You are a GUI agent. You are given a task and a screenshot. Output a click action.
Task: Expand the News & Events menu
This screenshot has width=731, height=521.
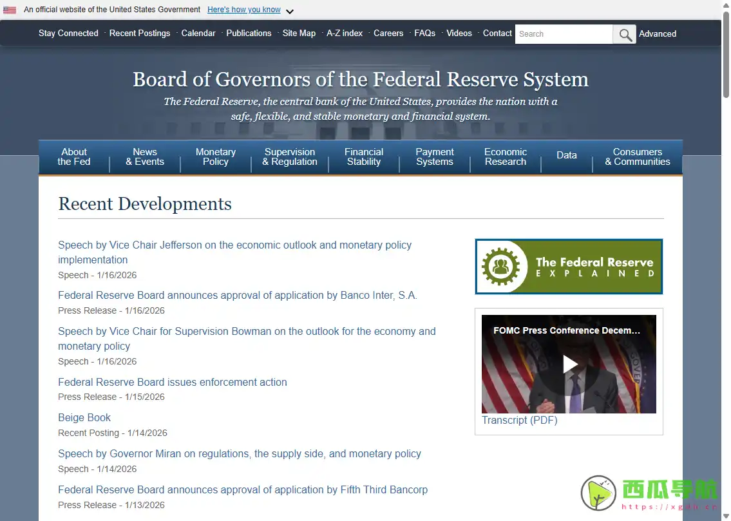tap(145, 157)
